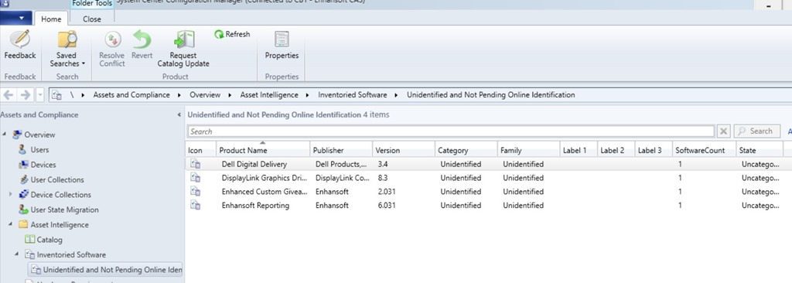The height and width of the screenshot is (283, 792).
Task: Click the Search button
Action: [756, 131]
